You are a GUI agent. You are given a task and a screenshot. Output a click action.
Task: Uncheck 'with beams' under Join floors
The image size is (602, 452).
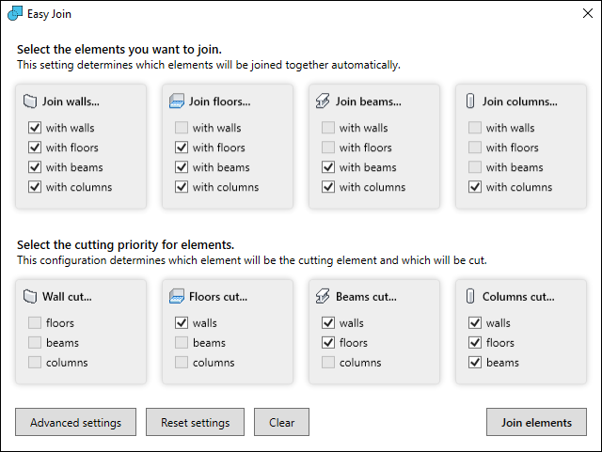[182, 167]
